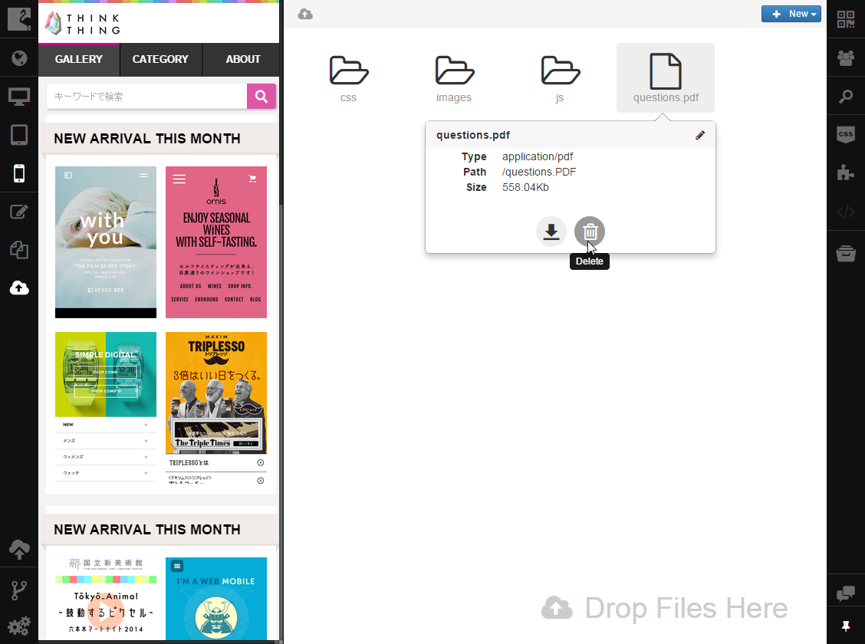Open the Tokyo Anima thumbnail
Image resolution: width=865 pixels, height=644 pixels.
106,598
